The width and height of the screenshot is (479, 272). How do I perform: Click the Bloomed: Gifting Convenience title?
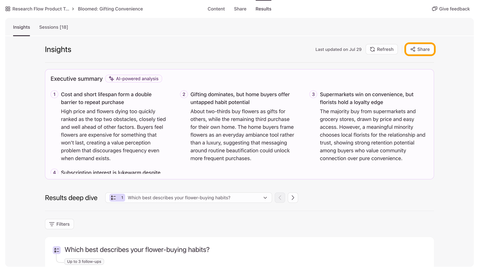click(110, 9)
